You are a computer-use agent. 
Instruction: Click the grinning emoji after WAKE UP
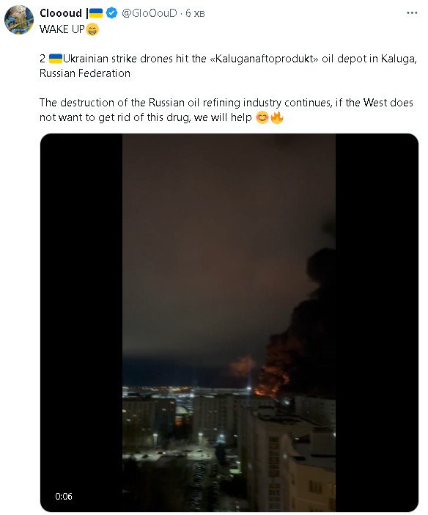click(x=92, y=30)
